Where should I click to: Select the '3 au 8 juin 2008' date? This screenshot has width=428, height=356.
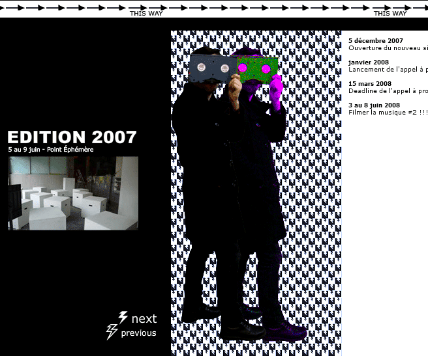[x=374, y=105]
